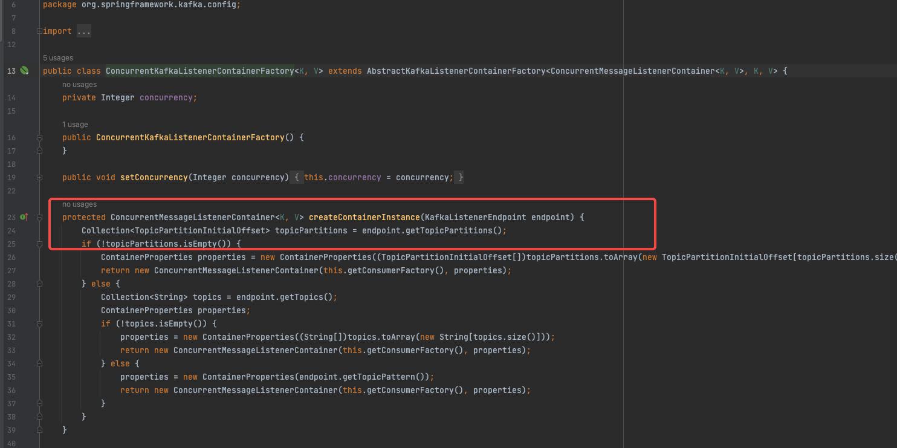897x448 pixels.
Task: Click the folded import ellipsis placeholder
Action: click(83, 31)
